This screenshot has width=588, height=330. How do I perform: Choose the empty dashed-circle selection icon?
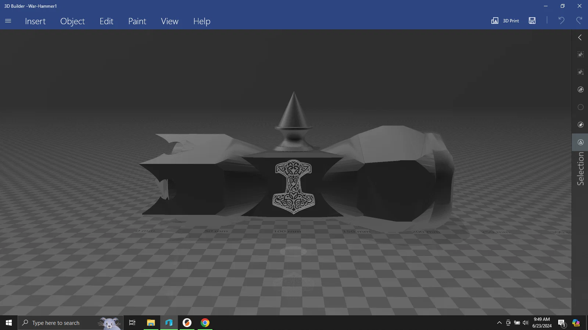[x=581, y=107]
